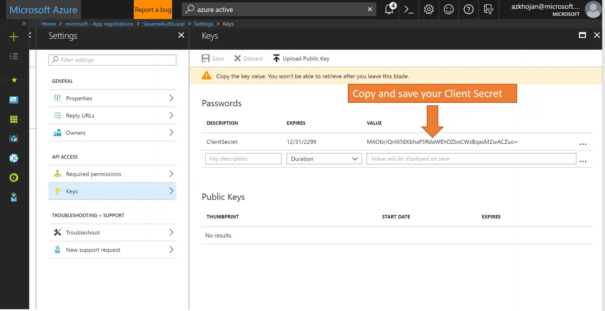
Task: Click the azure active search field
Action: pyautogui.click(x=279, y=9)
